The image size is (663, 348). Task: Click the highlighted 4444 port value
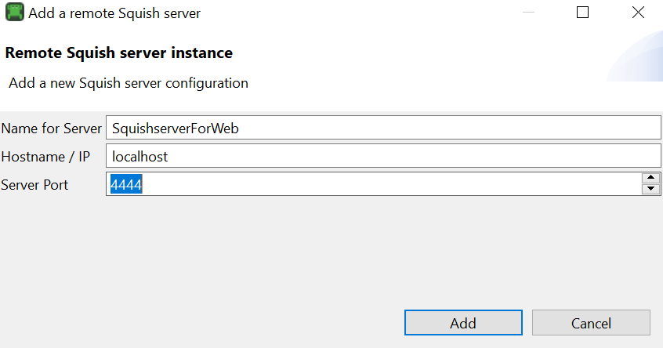pyautogui.click(x=126, y=185)
